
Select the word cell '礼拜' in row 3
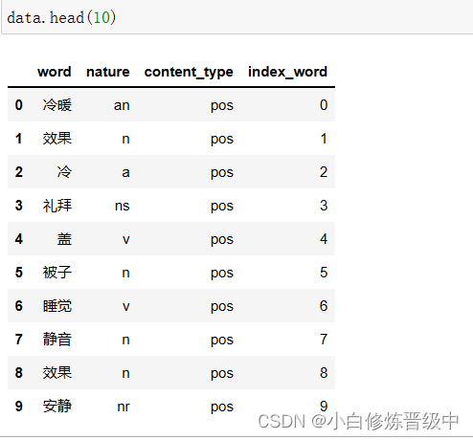coord(57,206)
